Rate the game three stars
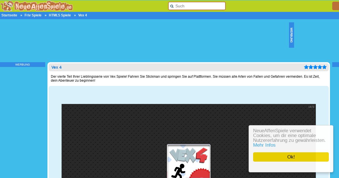The height and width of the screenshot is (178, 339). point(315,67)
